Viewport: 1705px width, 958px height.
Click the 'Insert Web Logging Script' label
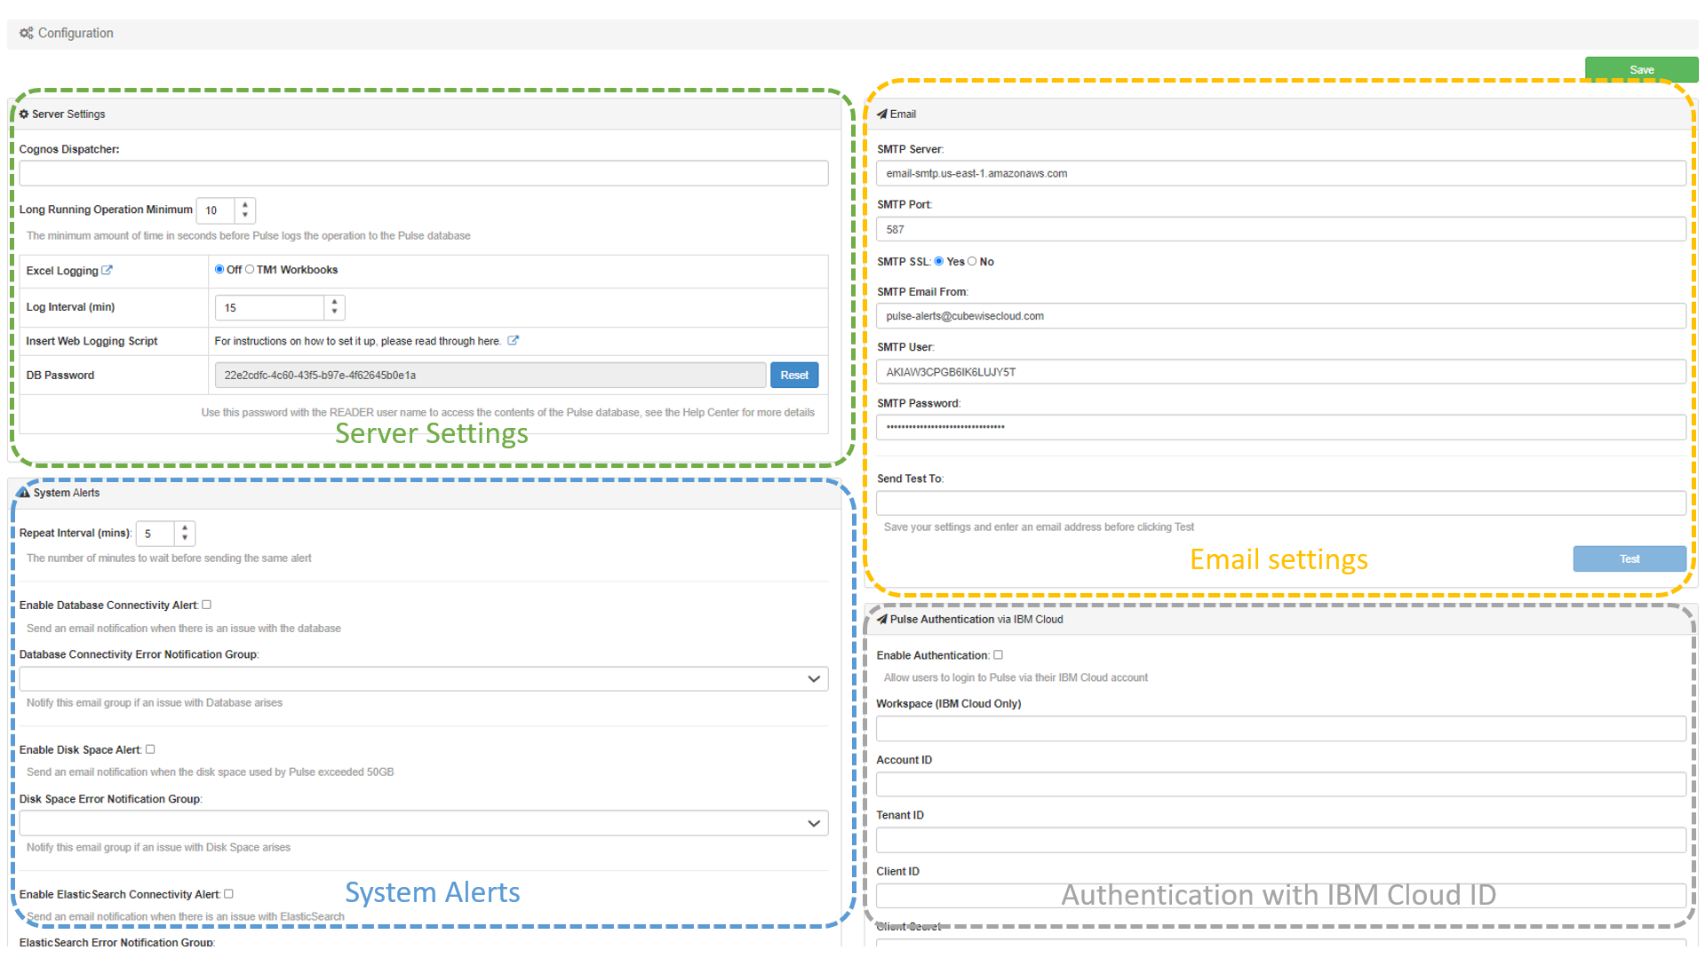click(92, 341)
